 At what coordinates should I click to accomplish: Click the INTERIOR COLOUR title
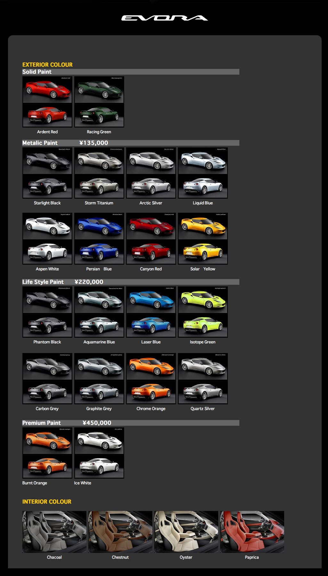tap(47, 502)
